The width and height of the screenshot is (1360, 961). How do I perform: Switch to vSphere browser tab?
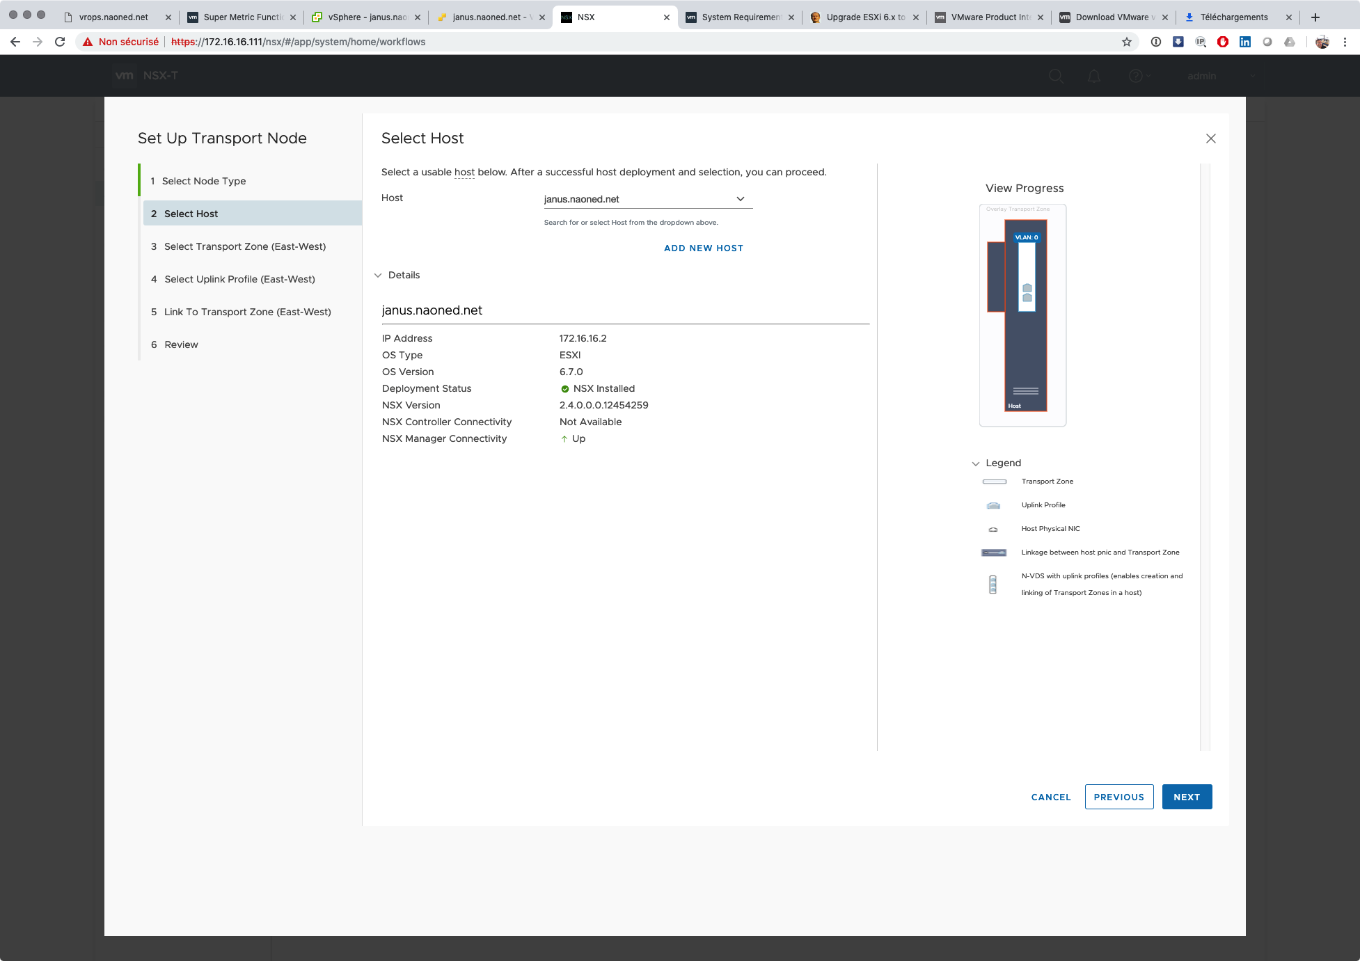(365, 17)
